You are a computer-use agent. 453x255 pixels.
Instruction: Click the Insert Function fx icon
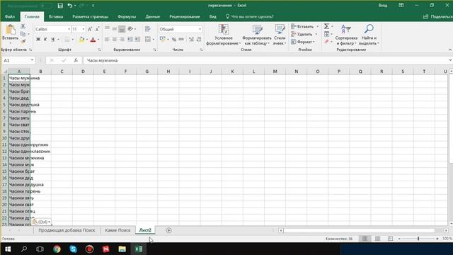[x=76, y=60]
